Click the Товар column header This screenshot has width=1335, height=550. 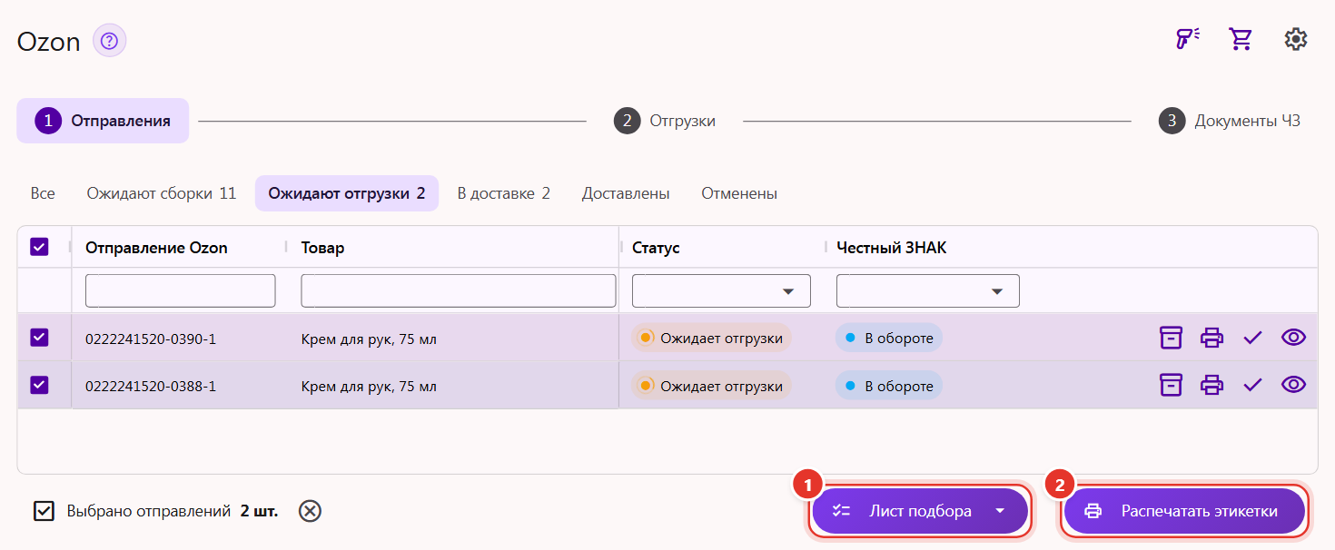pyautogui.click(x=323, y=248)
